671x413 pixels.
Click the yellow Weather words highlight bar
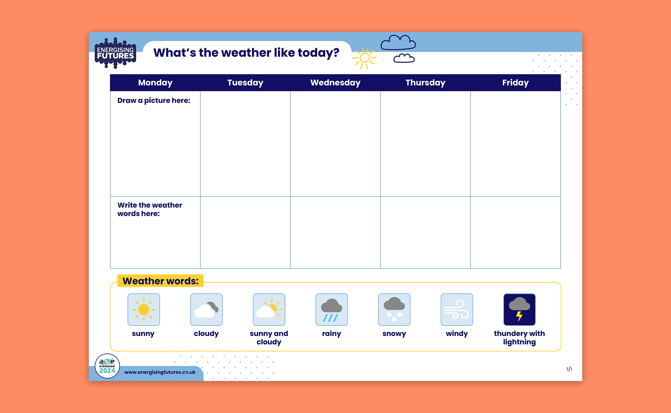pyautogui.click(x=161, y=281)
